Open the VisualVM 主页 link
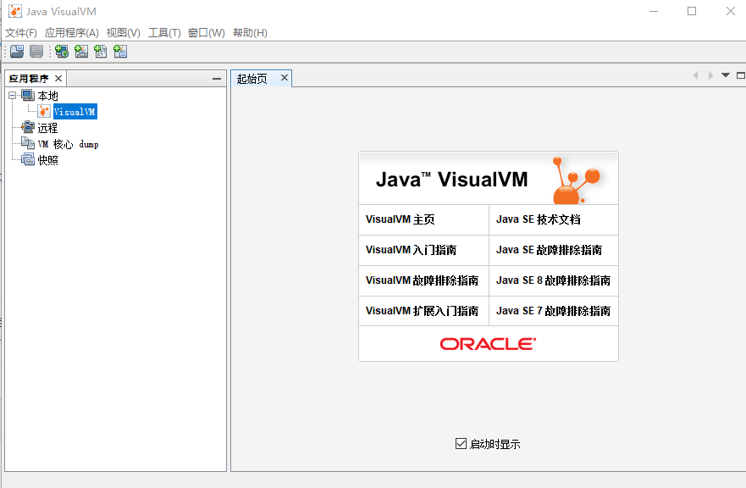 (401, 219)
